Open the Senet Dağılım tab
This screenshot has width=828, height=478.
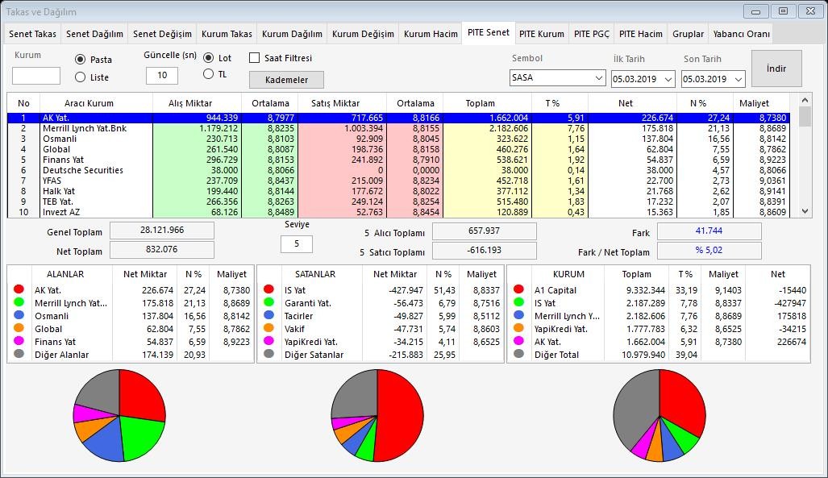coord(94,34)
